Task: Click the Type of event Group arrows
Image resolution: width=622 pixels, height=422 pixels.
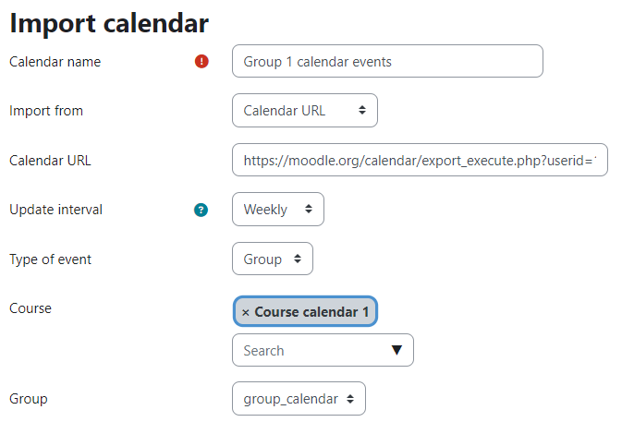Action: click(x=297, y=259)
